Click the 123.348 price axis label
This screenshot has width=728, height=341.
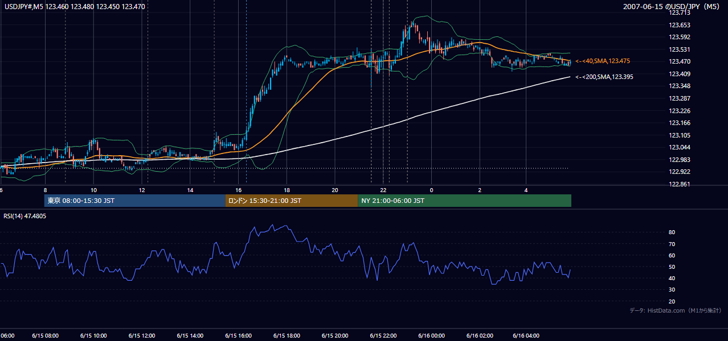point(680,86)
